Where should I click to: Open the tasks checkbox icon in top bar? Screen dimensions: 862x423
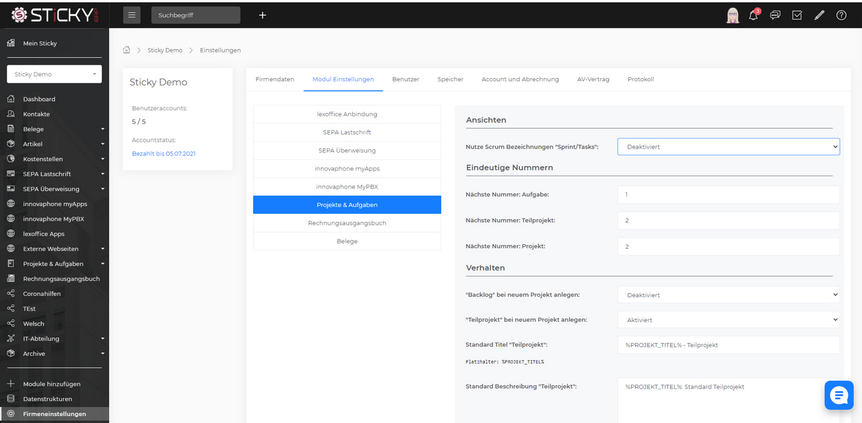tap(797, 15)
